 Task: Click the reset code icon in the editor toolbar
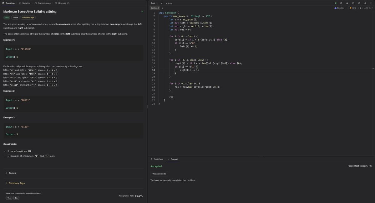tap(353, 3)
